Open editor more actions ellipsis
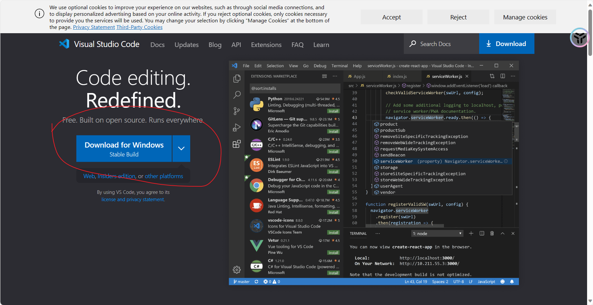This screenshot has width=593, height=305. pos(513,76)
